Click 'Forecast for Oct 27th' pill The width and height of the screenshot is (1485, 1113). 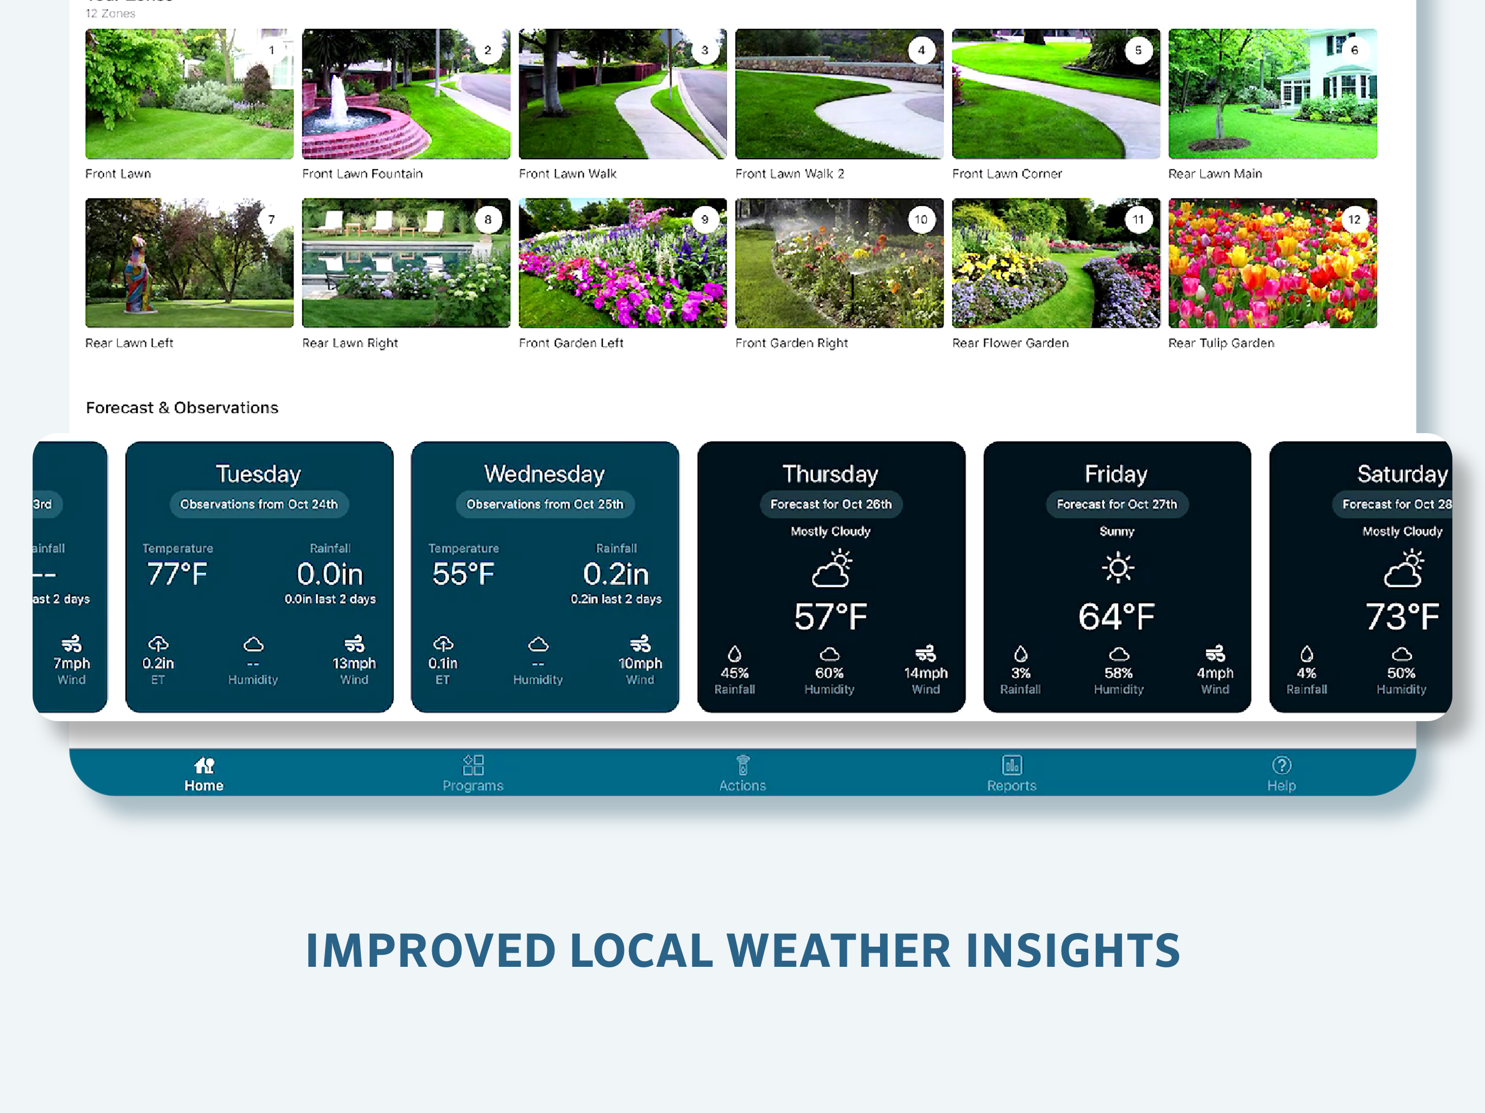(1117, 504)
